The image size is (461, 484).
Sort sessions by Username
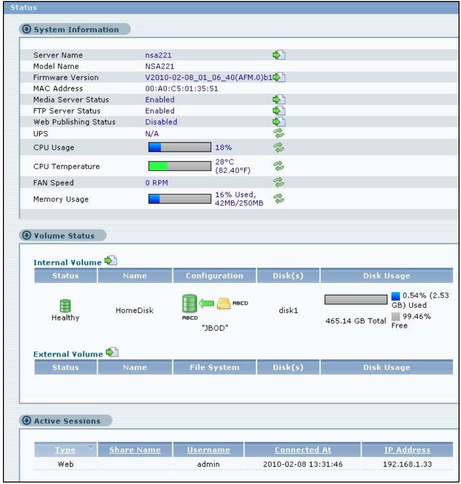[x=209, y=450]
